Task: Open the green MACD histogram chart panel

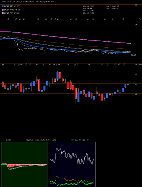Action: point(24,164)
